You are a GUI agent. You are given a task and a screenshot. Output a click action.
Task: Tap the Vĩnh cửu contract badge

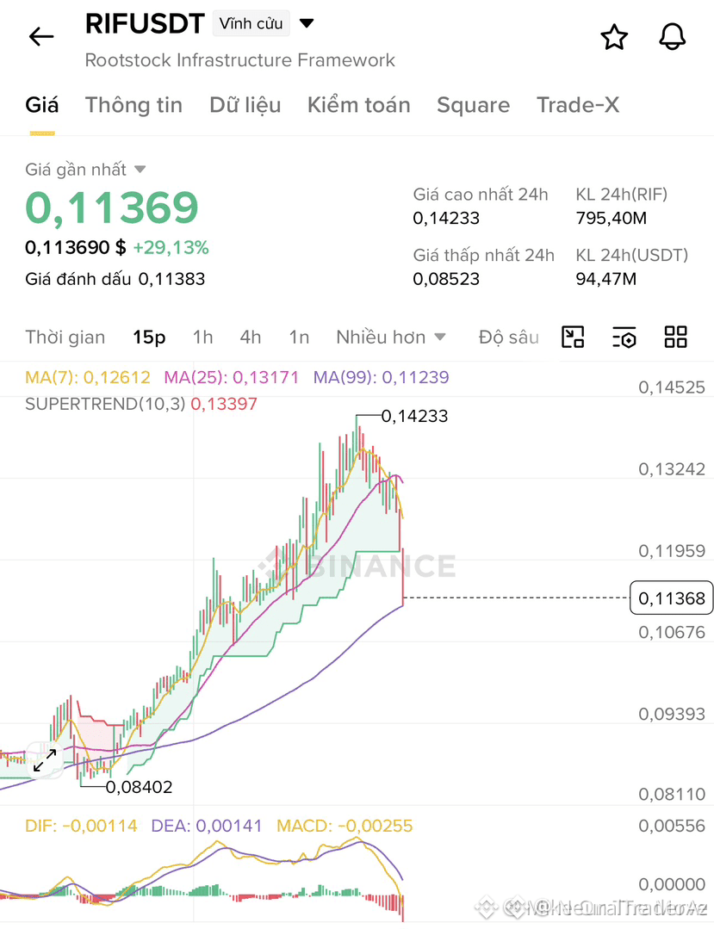pyautogui.click(x=251, y=24)
